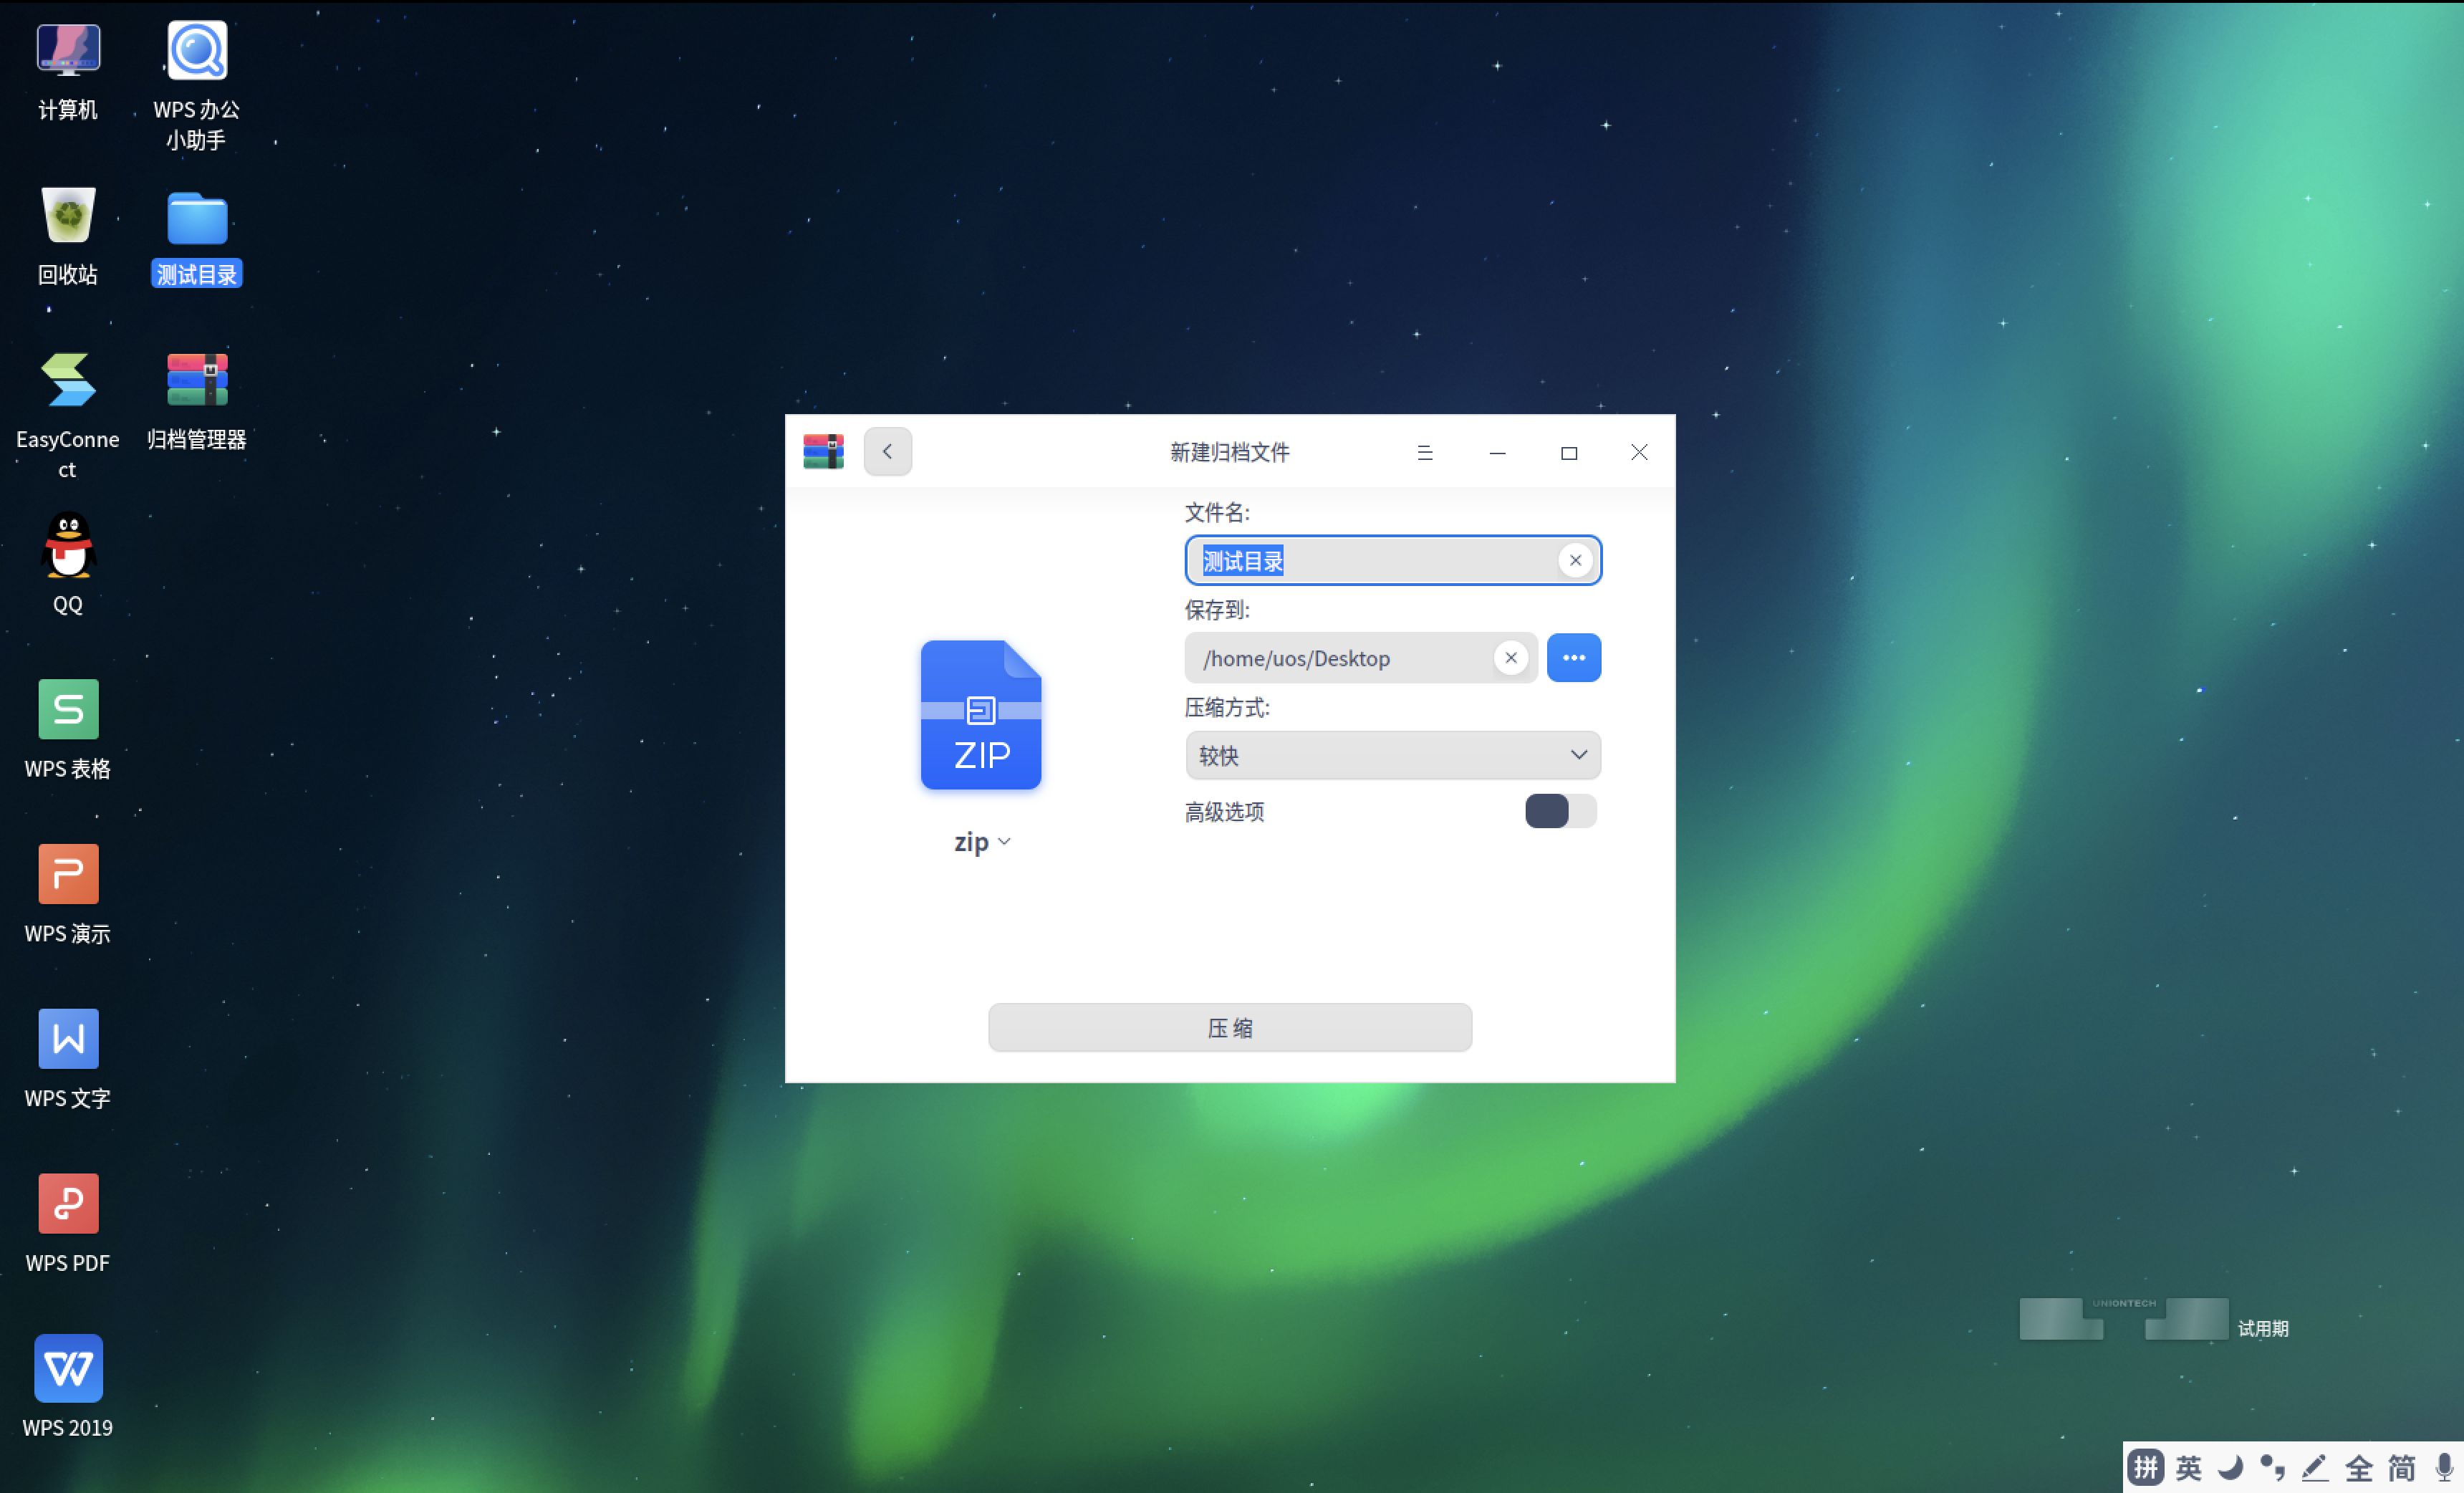The image size is (2464, 1493).
Task: Expand the compression method dropdown
Action: [x=1392, y=755]
